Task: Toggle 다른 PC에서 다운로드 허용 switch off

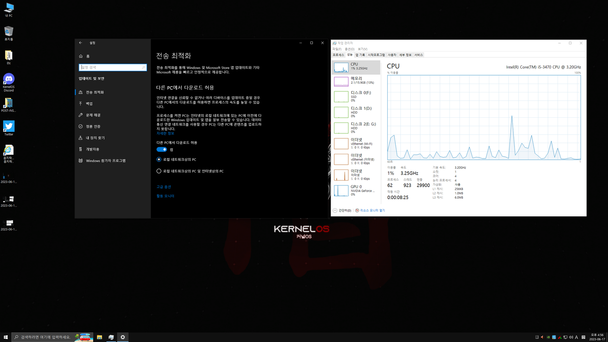Action: (x=161, y=149)
